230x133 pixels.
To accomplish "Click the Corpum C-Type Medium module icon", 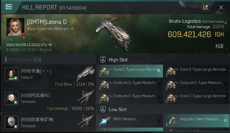I will (171, 84).
